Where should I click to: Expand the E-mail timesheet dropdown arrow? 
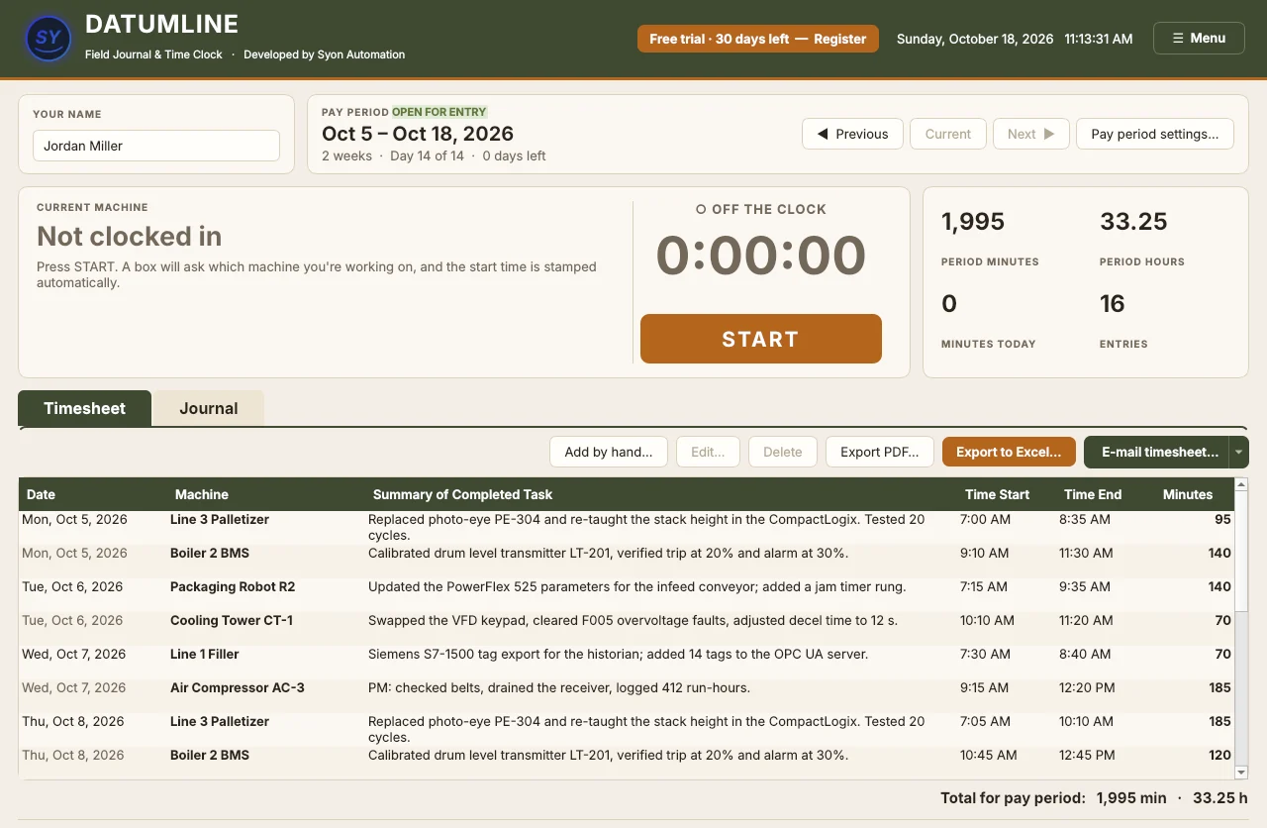point(1239,452)
